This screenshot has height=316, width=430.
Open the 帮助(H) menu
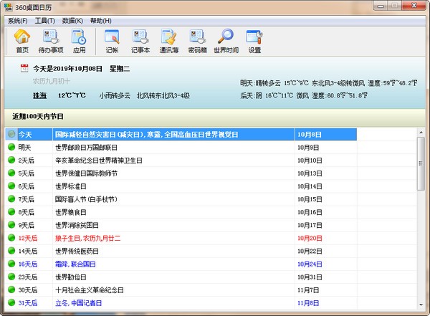(x=100, y=21)
